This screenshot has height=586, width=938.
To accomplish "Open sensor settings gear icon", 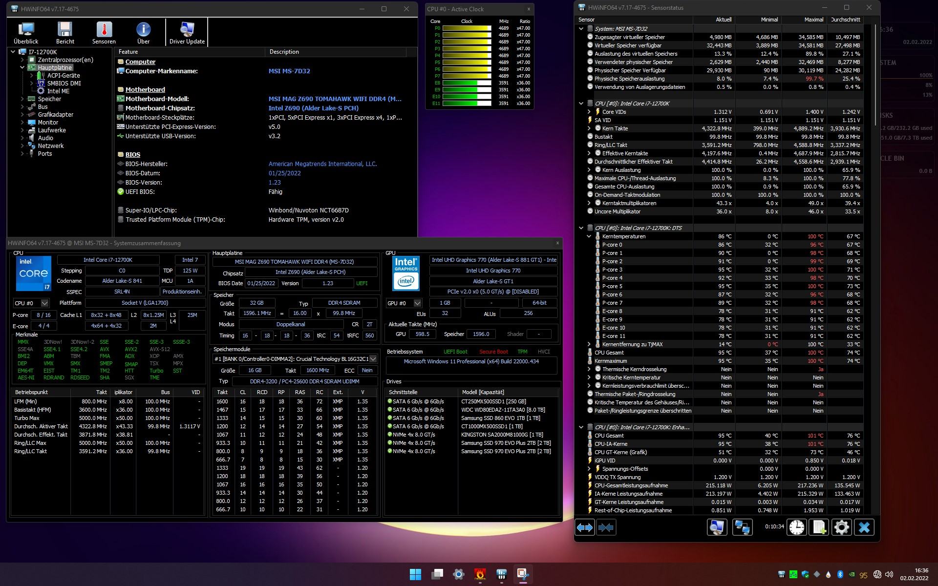I will click(841, 527).
